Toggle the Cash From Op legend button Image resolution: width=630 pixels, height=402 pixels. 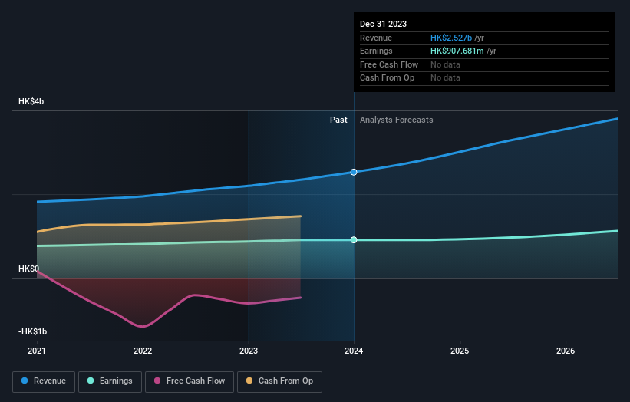pos(279,381)
